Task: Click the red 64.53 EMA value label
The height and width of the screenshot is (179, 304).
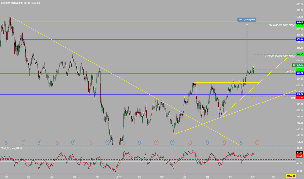Action: pos(300,156)
